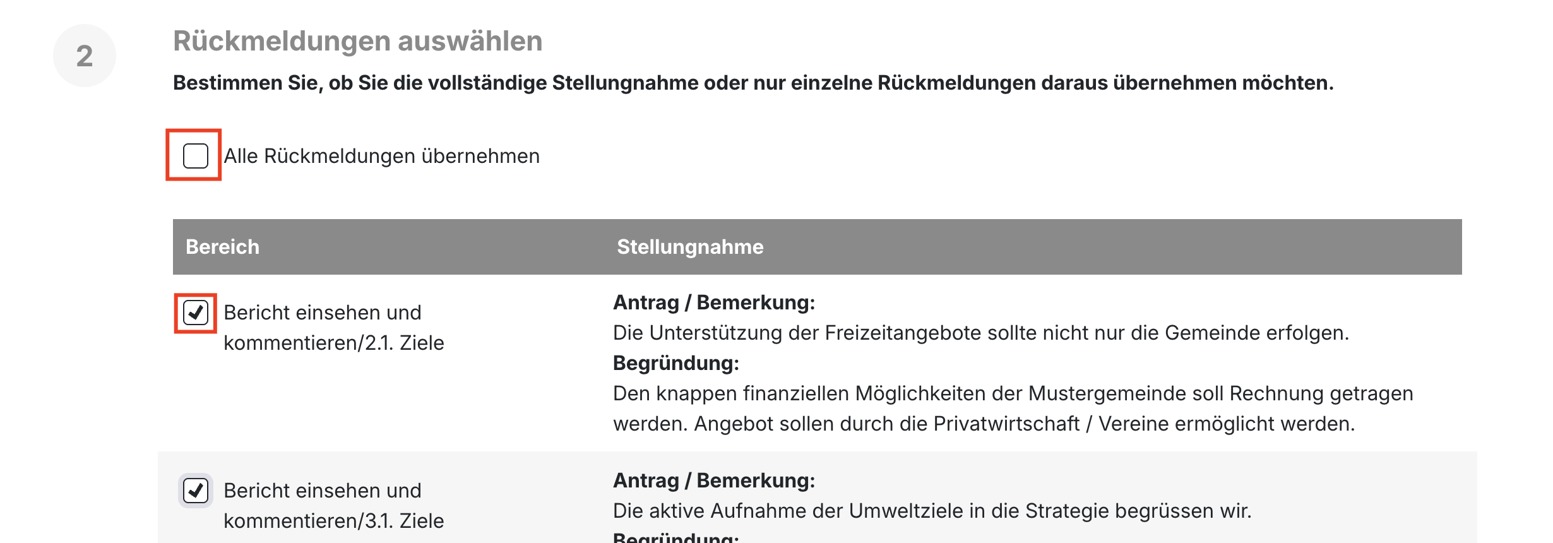Click the text about knappen finanziellen Möglichkeiten
Viewport: 1553px width, 543px height.
coord(1013,393)
